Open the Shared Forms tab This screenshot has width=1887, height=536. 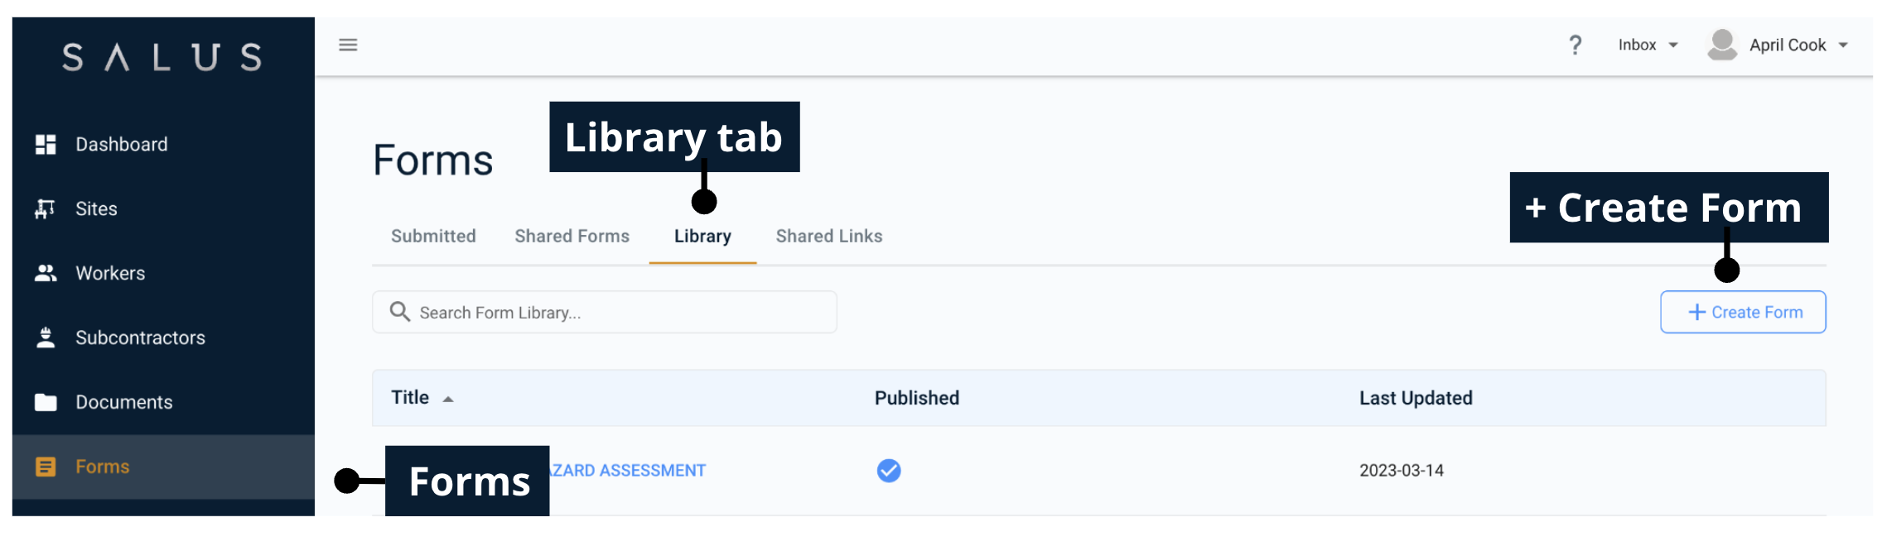coord(572,237)
